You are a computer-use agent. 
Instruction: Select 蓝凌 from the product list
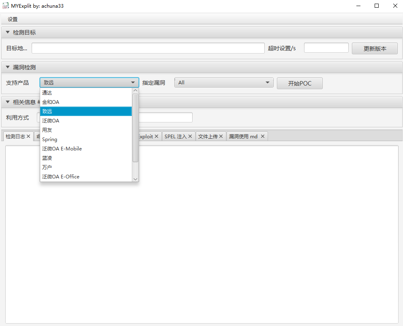tap(86, 158)
